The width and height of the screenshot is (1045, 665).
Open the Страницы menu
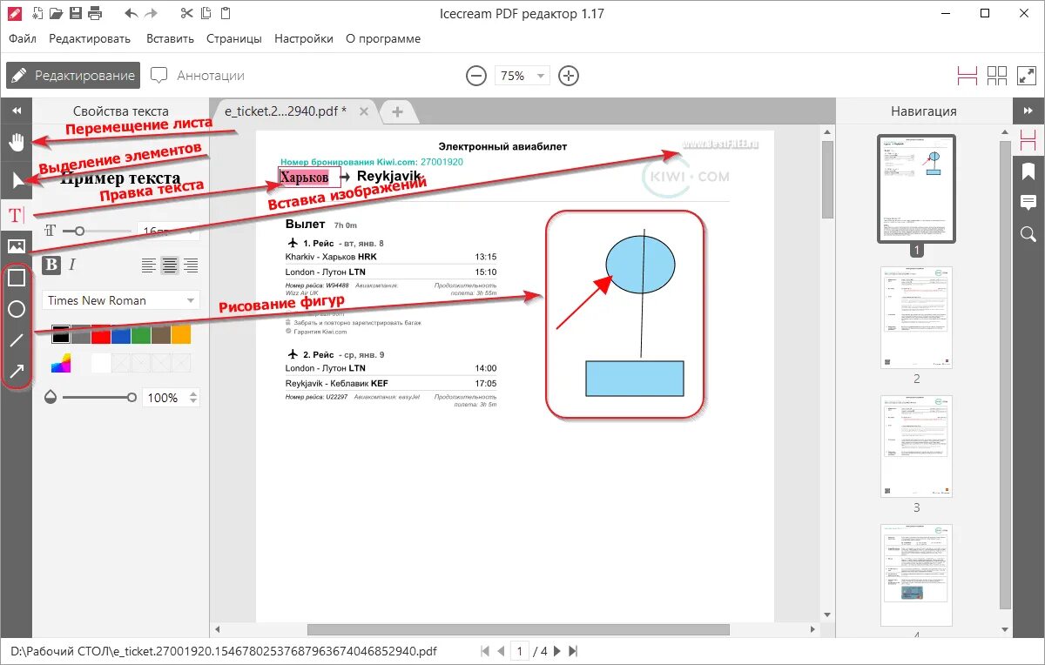pos(234,38)
